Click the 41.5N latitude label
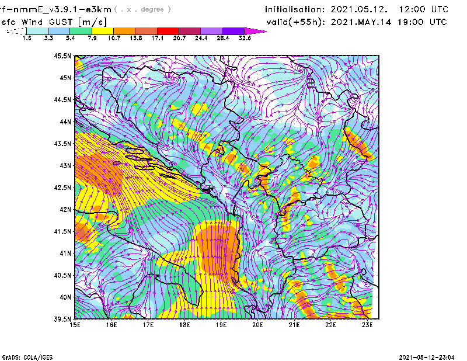Screen dimensions: 467x361 pyautogui.click(x=62, y=231)
